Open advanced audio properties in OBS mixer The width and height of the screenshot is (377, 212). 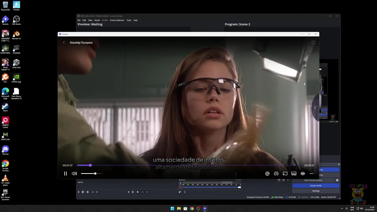[180, 192]
